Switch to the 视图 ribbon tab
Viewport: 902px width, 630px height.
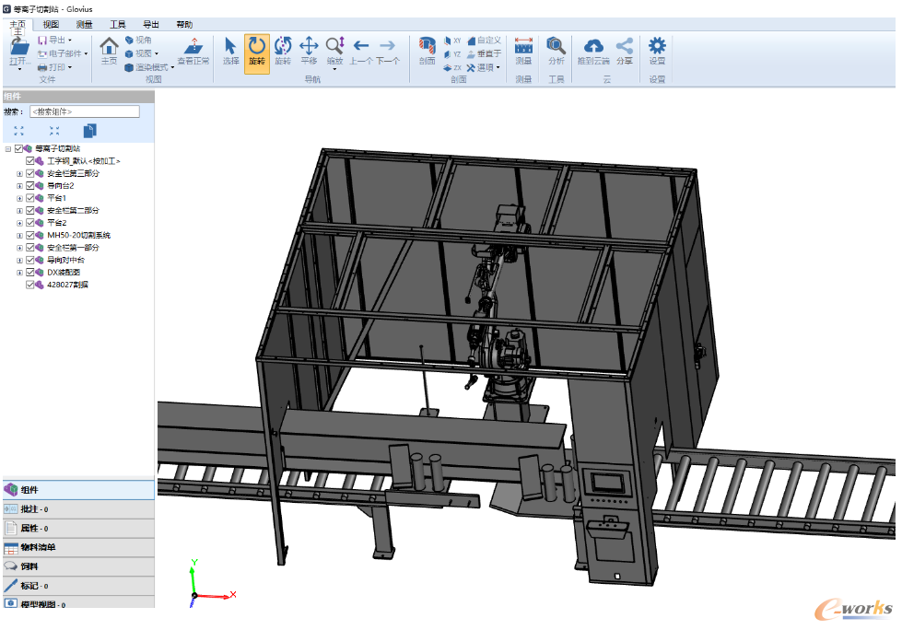tap(51, 25)
